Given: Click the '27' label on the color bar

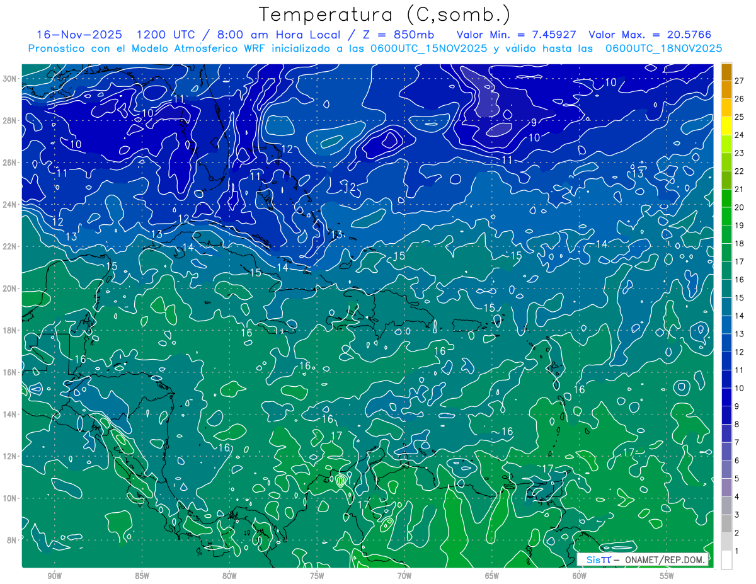Looking at the screenshot, I should pos(739,81).
